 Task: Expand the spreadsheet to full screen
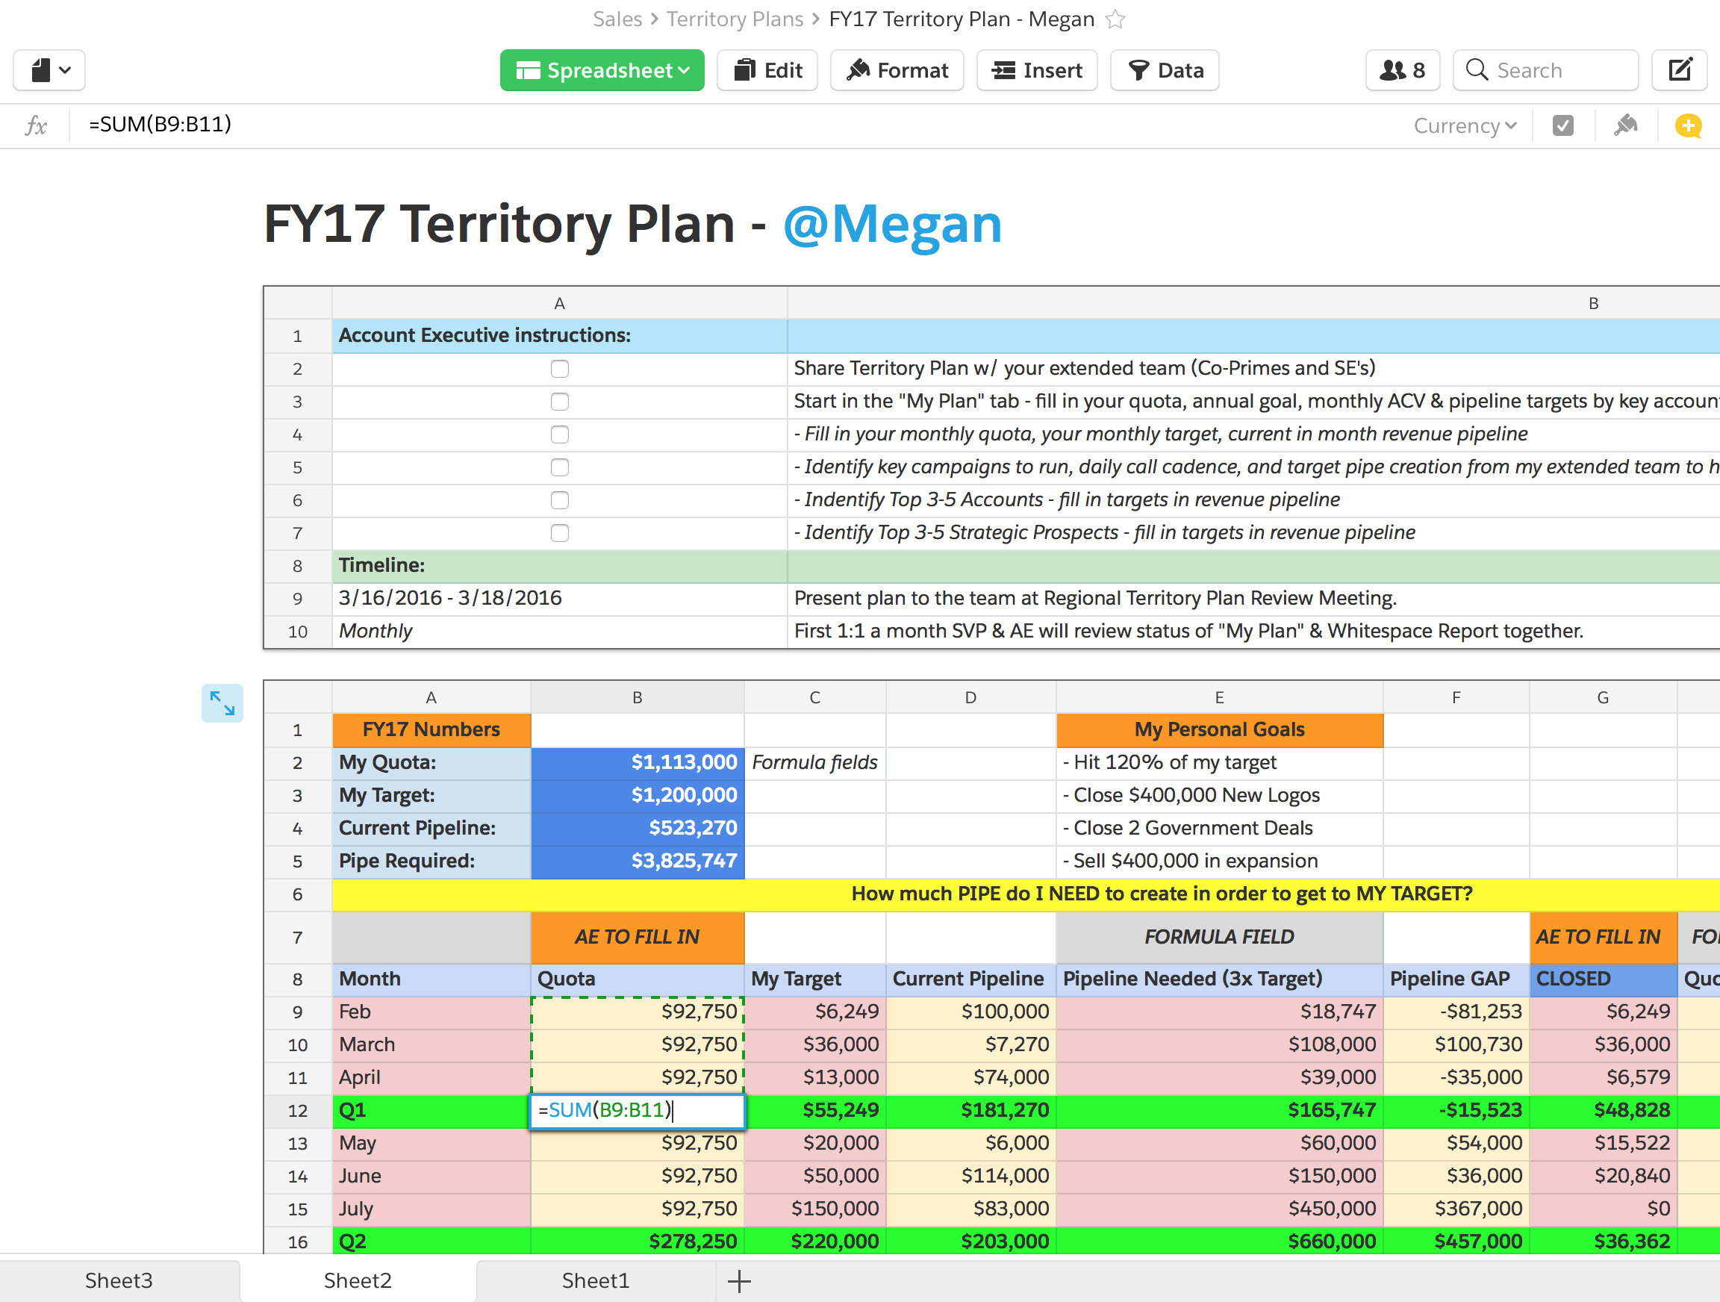[222, 703]
